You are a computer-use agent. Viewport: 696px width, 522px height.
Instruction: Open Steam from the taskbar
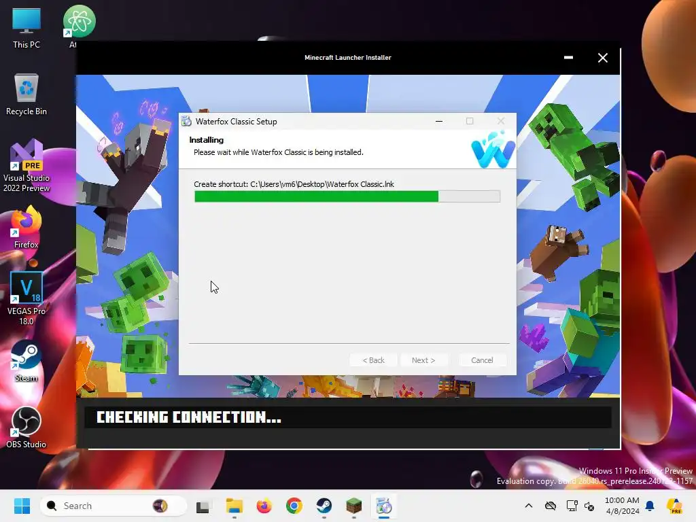tap(324, 506)
